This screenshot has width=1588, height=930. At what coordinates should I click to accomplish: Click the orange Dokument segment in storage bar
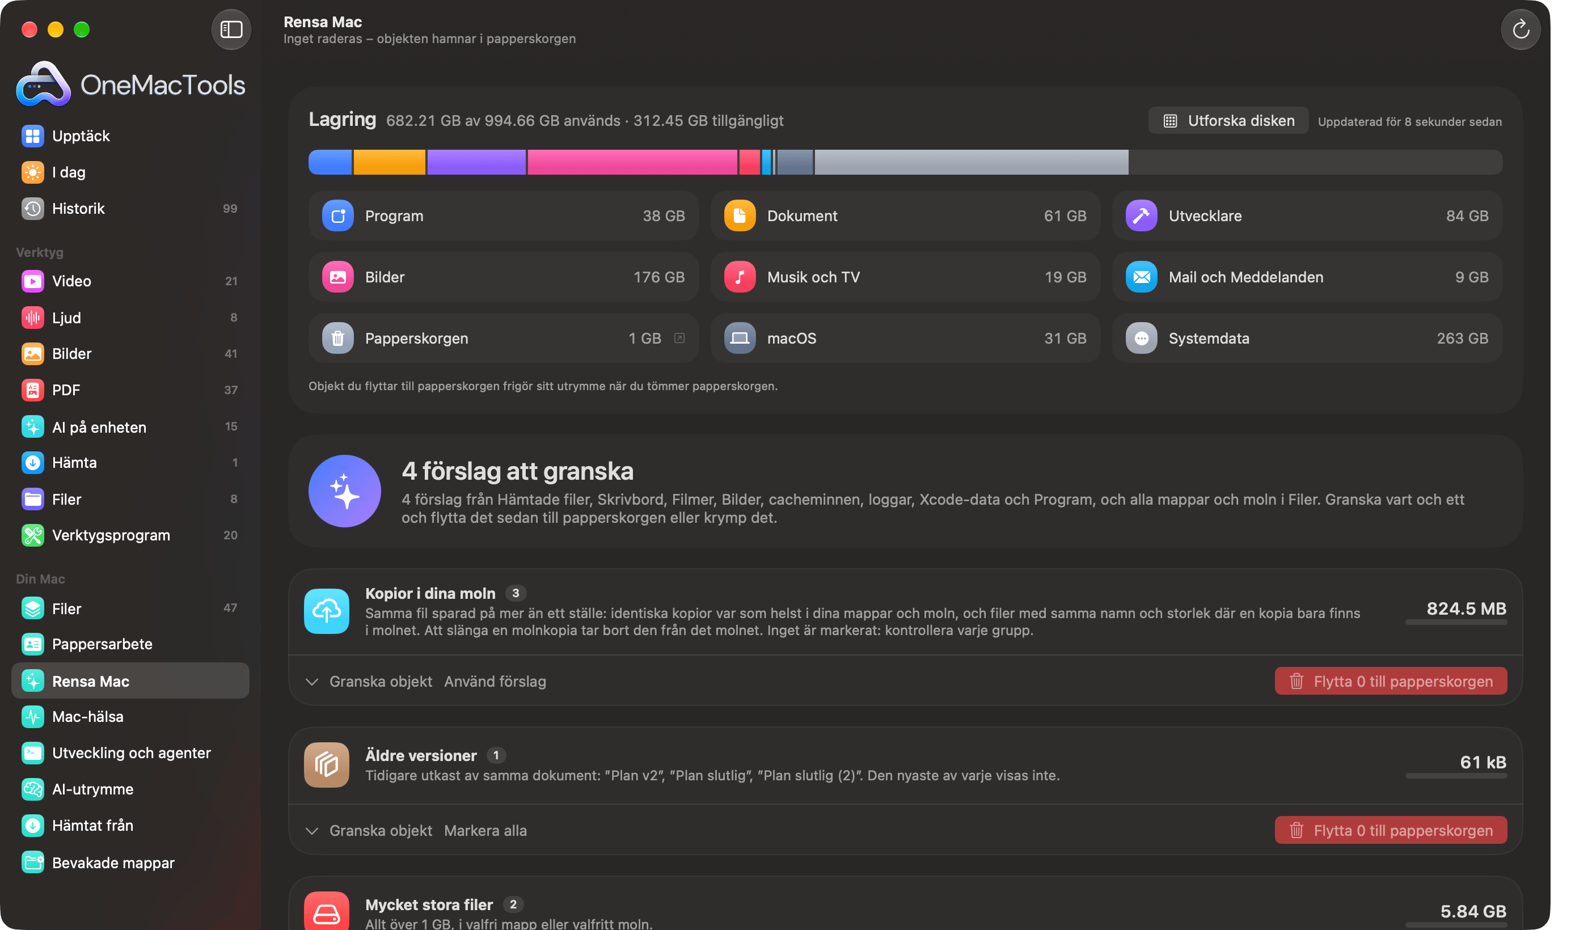point(389,162)
